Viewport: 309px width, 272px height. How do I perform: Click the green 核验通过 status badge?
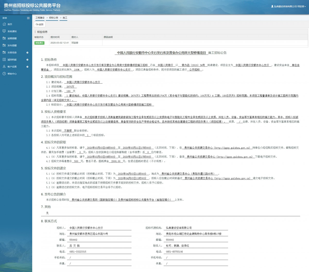pyautogui.click(x=39, y=43)
